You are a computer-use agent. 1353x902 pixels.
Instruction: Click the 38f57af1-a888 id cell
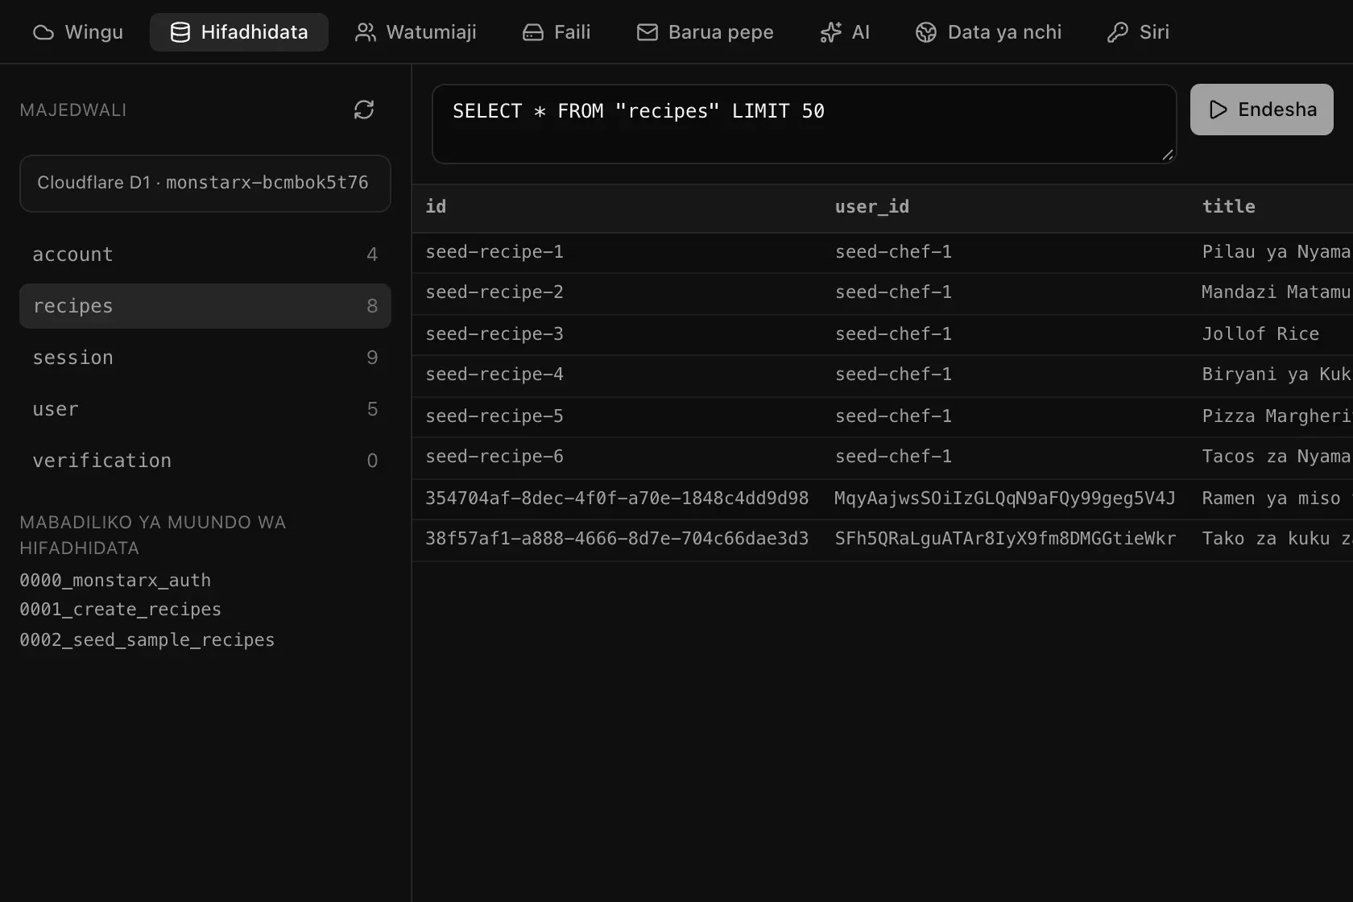(x=617, y=540)
